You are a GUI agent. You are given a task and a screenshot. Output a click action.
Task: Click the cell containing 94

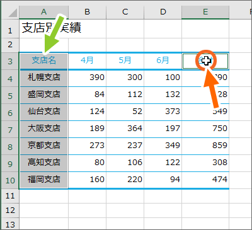coord(163,180)
